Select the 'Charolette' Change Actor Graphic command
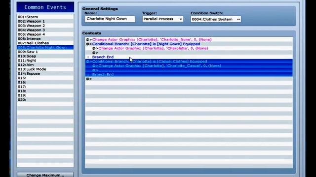 tap(189, 48)
